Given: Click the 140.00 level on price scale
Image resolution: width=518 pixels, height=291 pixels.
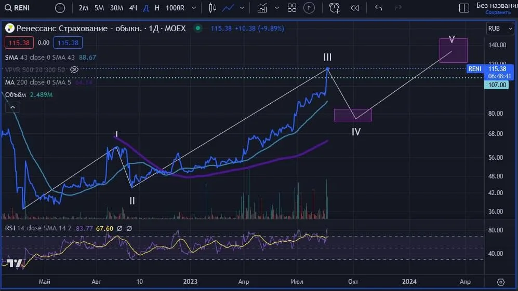Looking at the screenshot, I should [x=497, y=45].
